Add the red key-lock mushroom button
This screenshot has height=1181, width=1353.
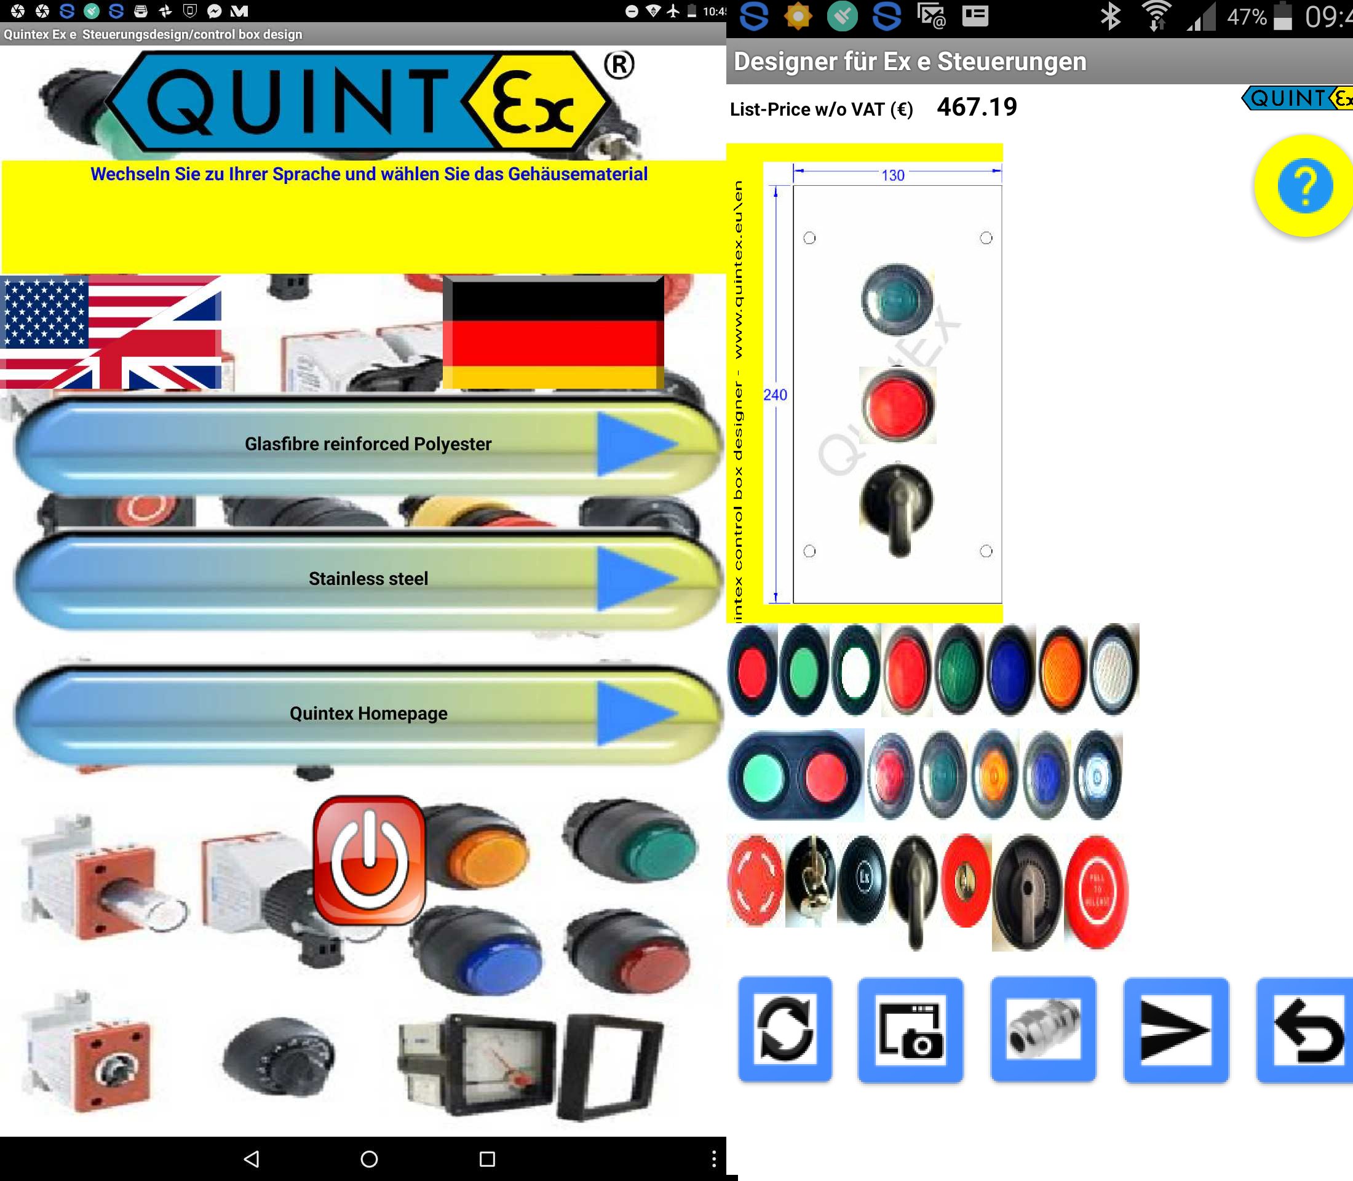point(966,880)
